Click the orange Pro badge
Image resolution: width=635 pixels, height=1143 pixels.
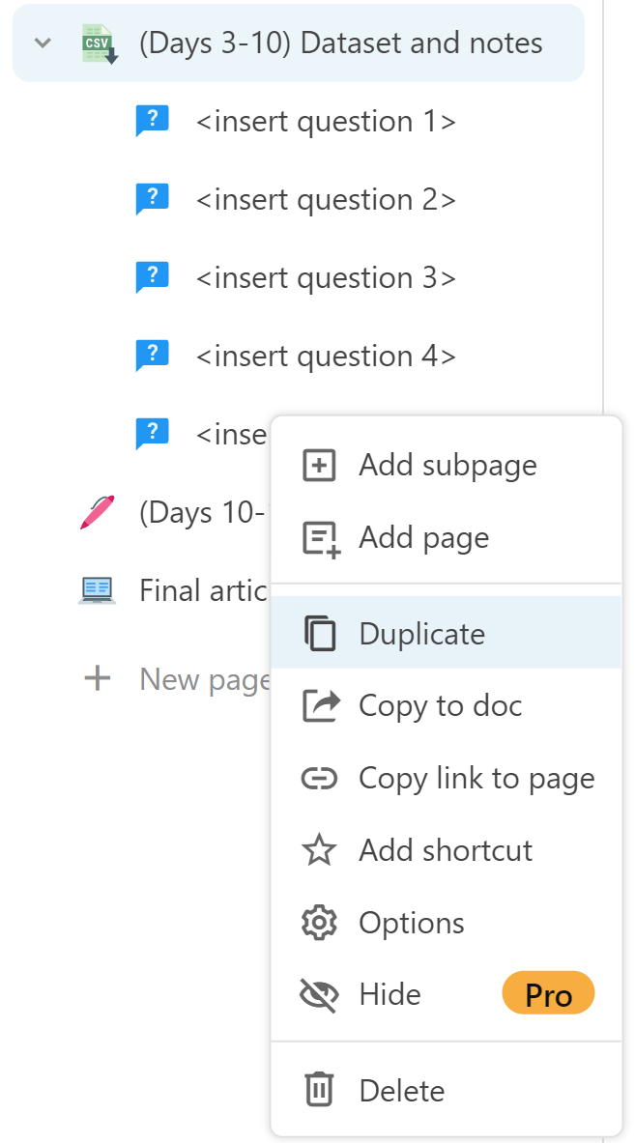point(548,994)
